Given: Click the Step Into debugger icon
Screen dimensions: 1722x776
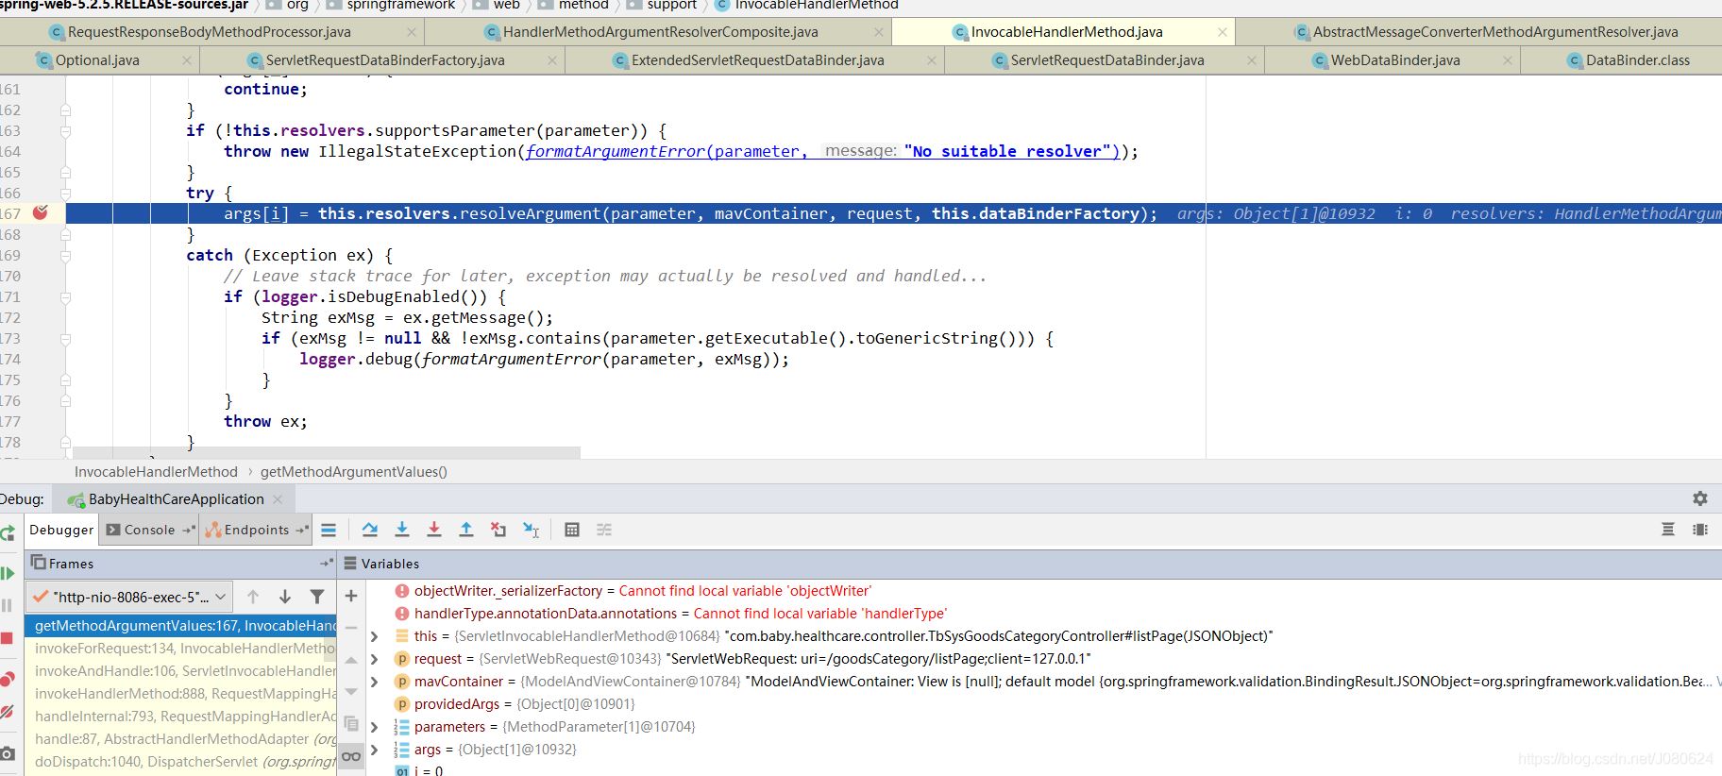Looking at the screenshot, I should [402, 530].
